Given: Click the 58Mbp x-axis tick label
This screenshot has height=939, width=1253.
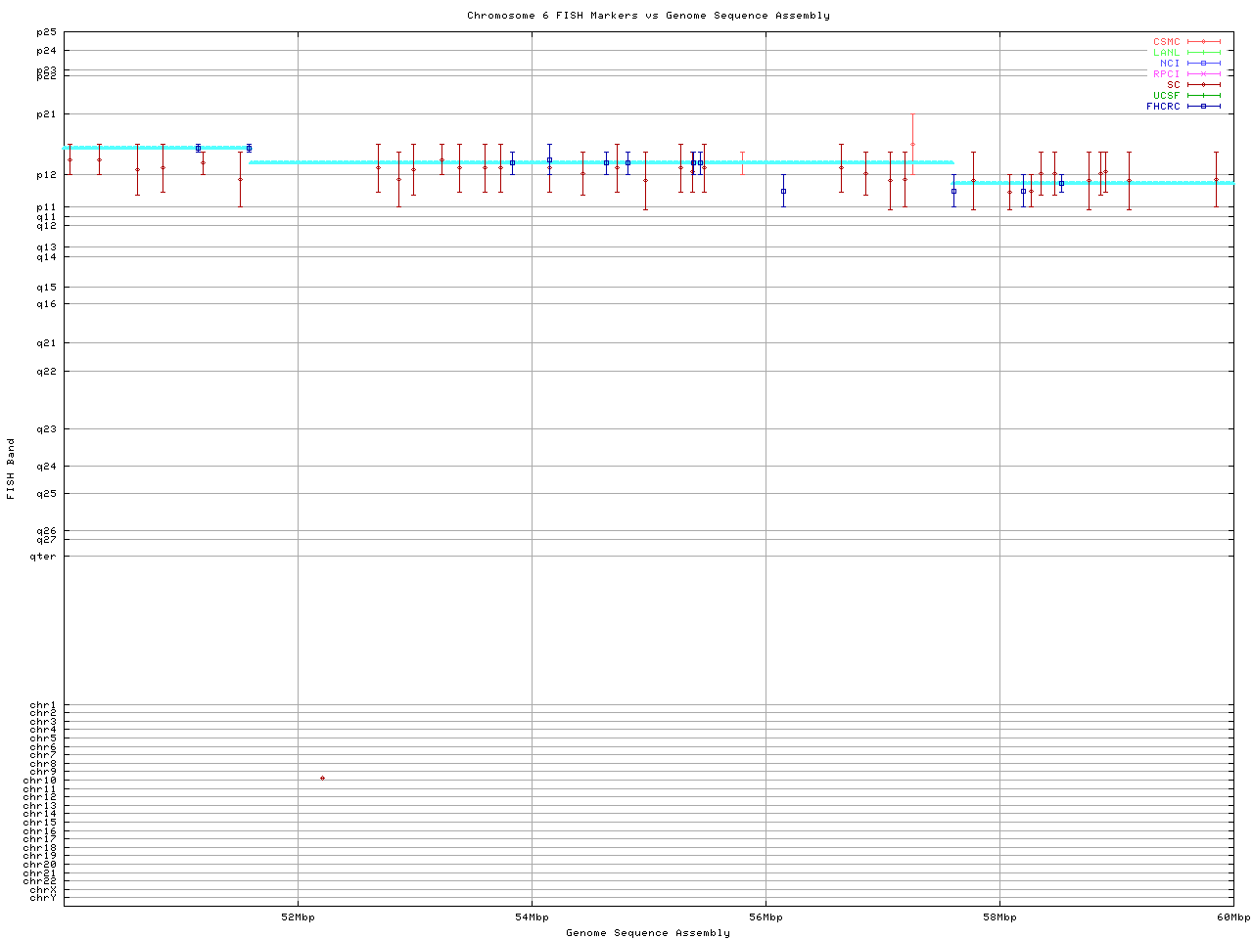Looking at the screenshot, I should [x=999, y=917].
